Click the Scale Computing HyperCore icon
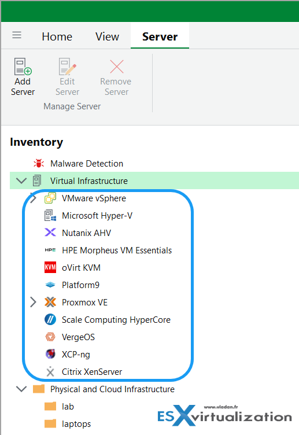Viewport: 299px width, 435px height. click(x=50, y=319)
